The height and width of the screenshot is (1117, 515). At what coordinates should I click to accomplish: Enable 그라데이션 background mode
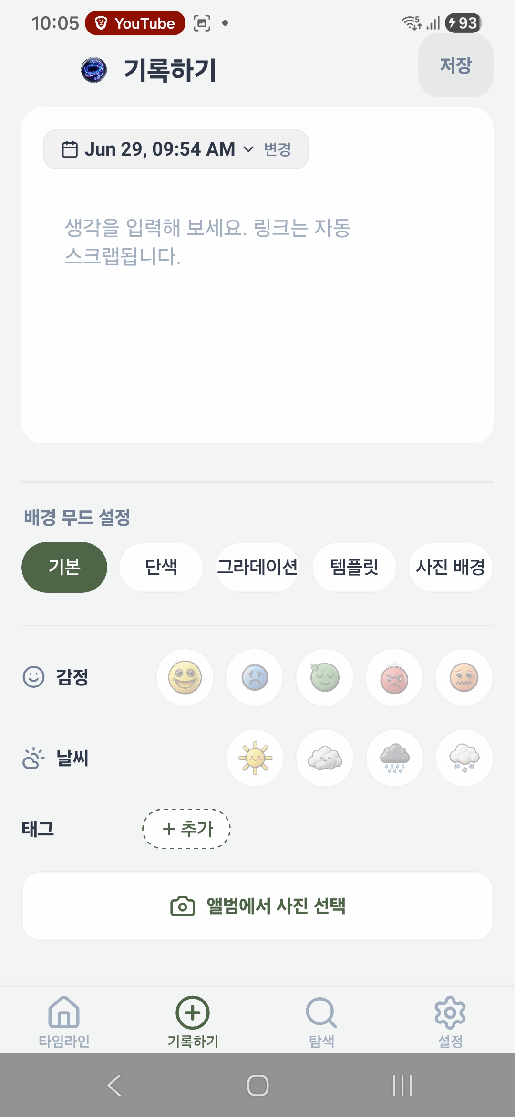point(257,567)
